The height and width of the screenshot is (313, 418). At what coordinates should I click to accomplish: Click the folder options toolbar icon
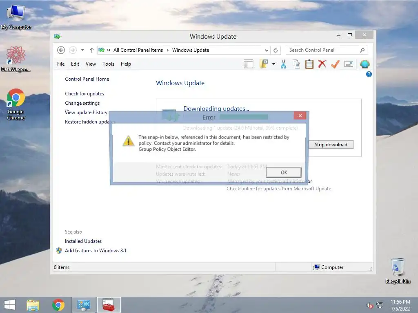tap(264, 64)
